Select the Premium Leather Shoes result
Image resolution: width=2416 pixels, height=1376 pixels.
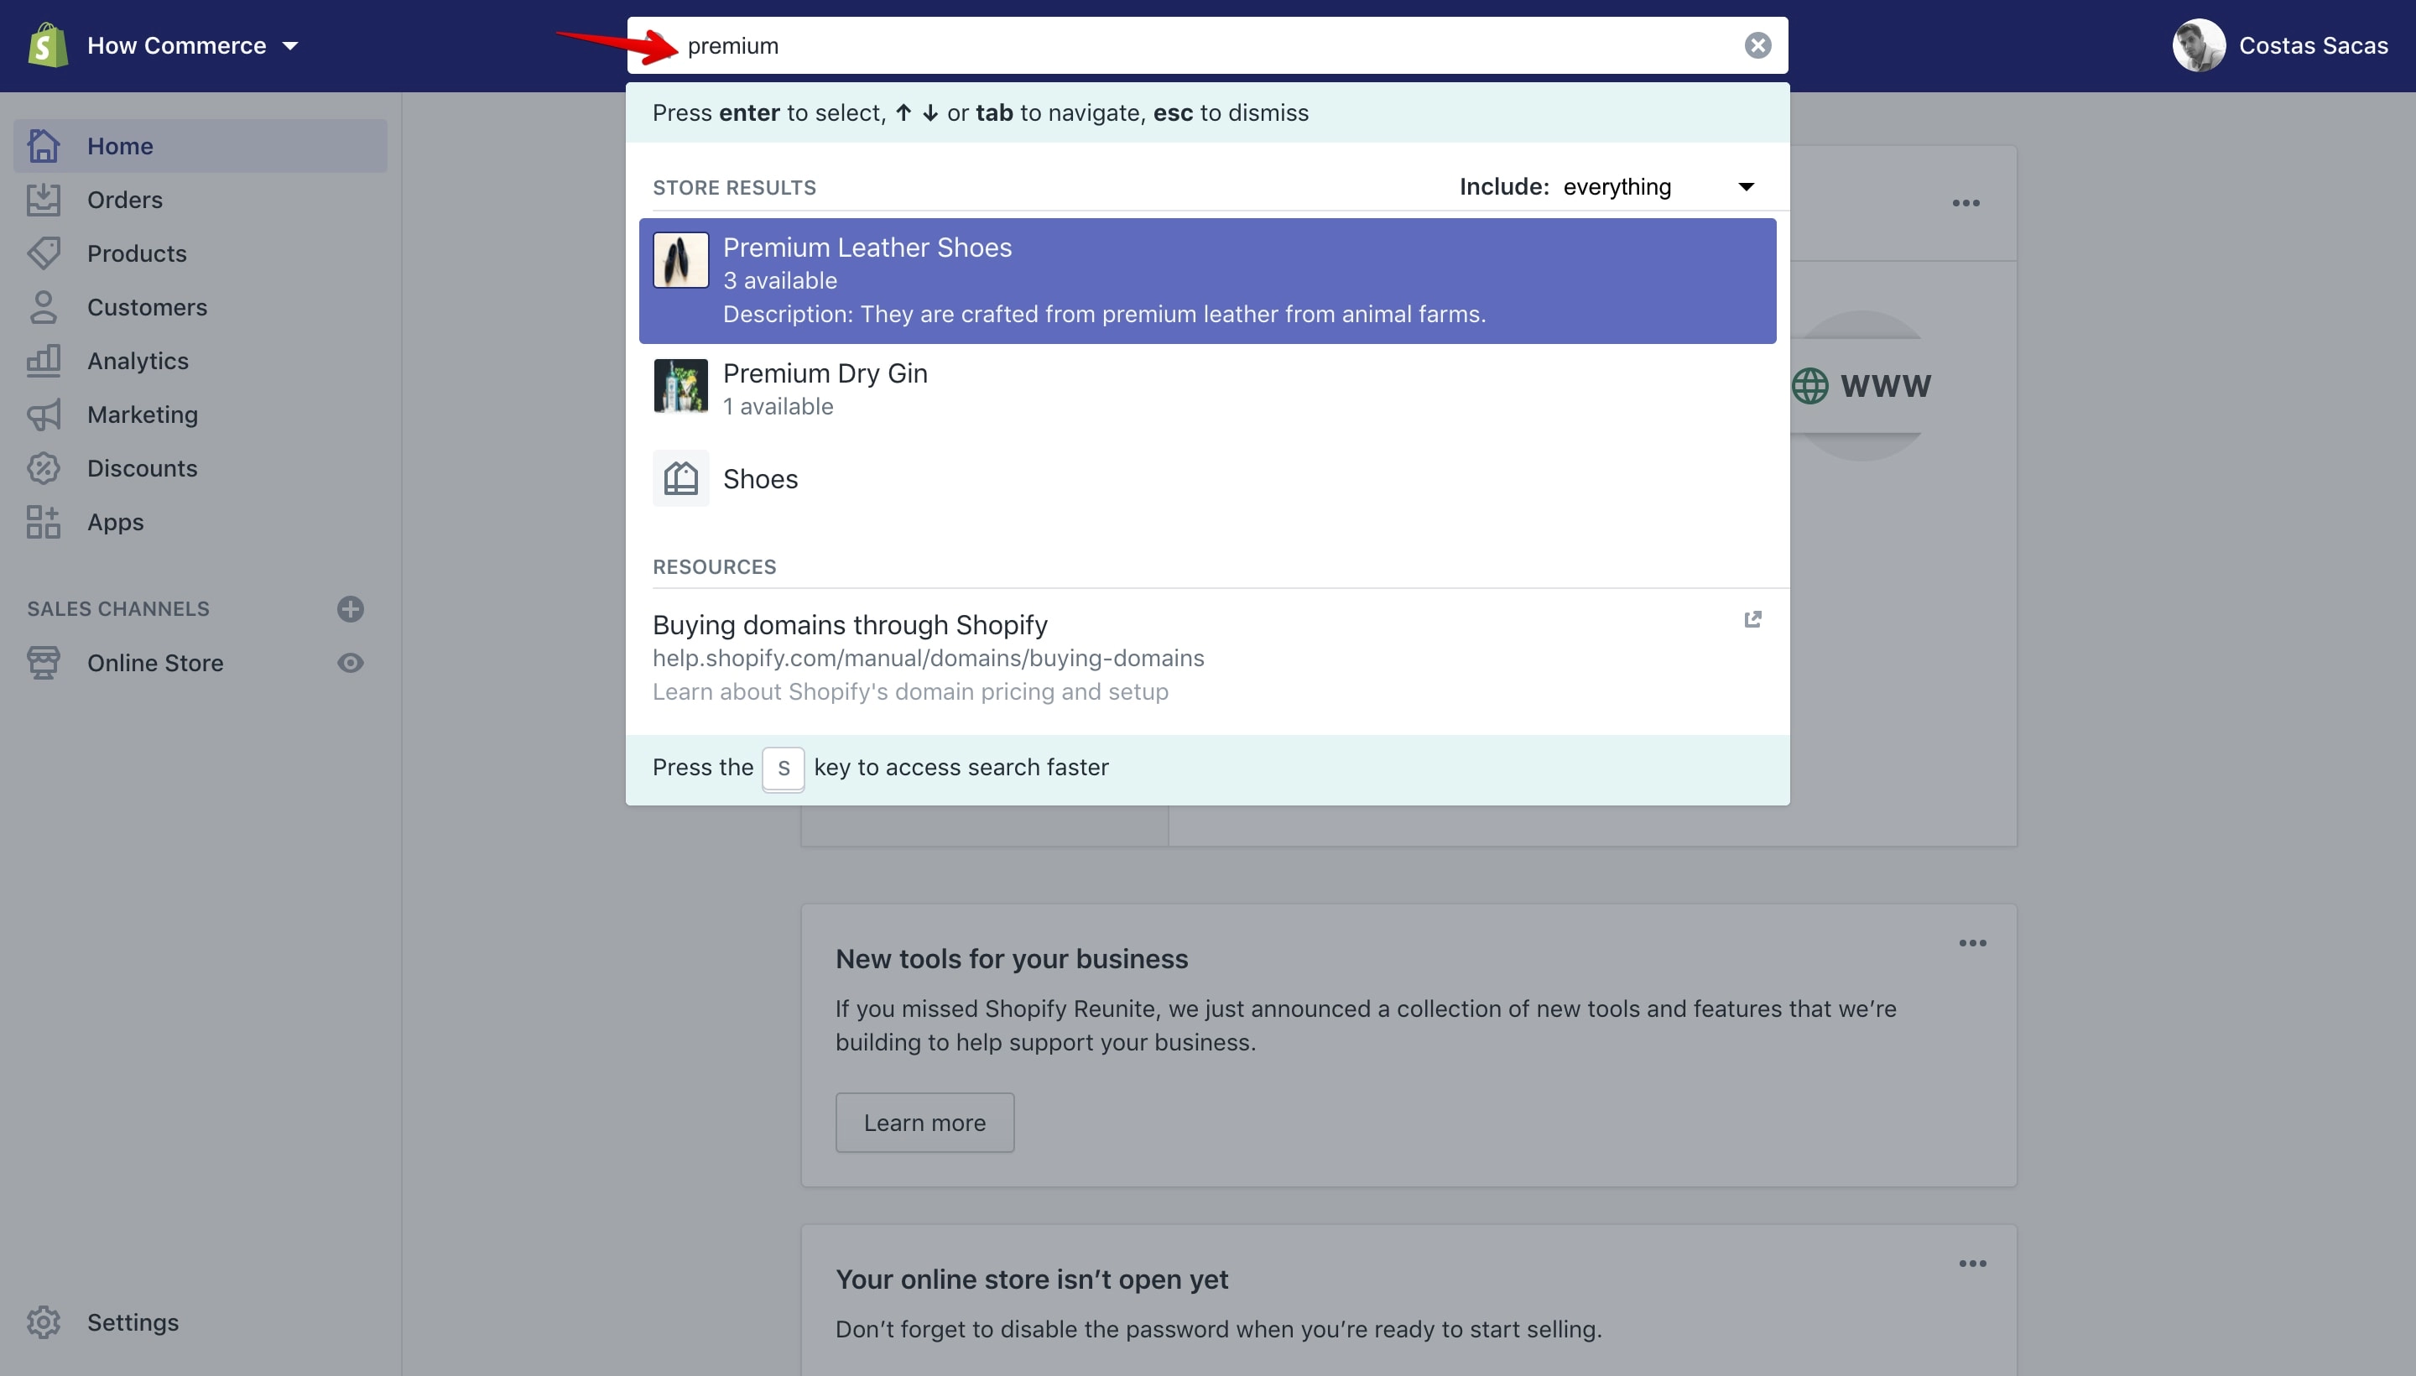[1206, 281]
